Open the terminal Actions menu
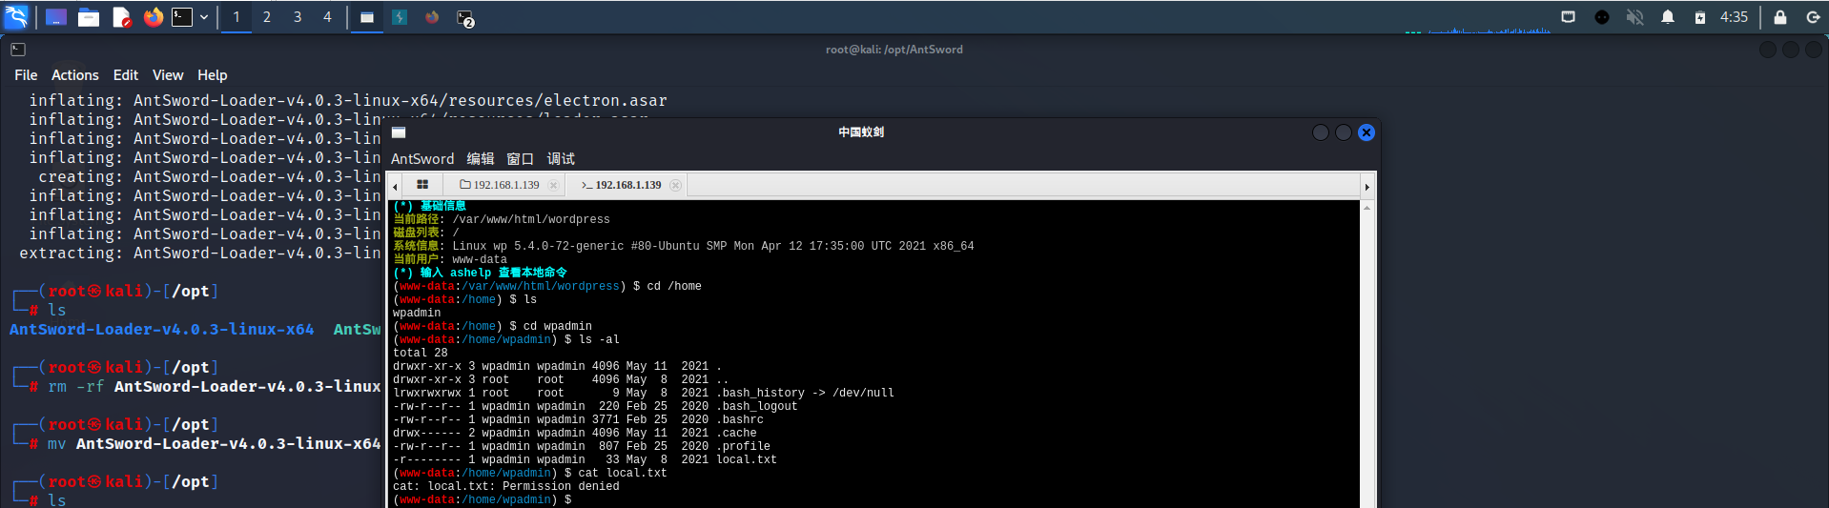Viewport: 1829px width, 508px height. point(74,75)
